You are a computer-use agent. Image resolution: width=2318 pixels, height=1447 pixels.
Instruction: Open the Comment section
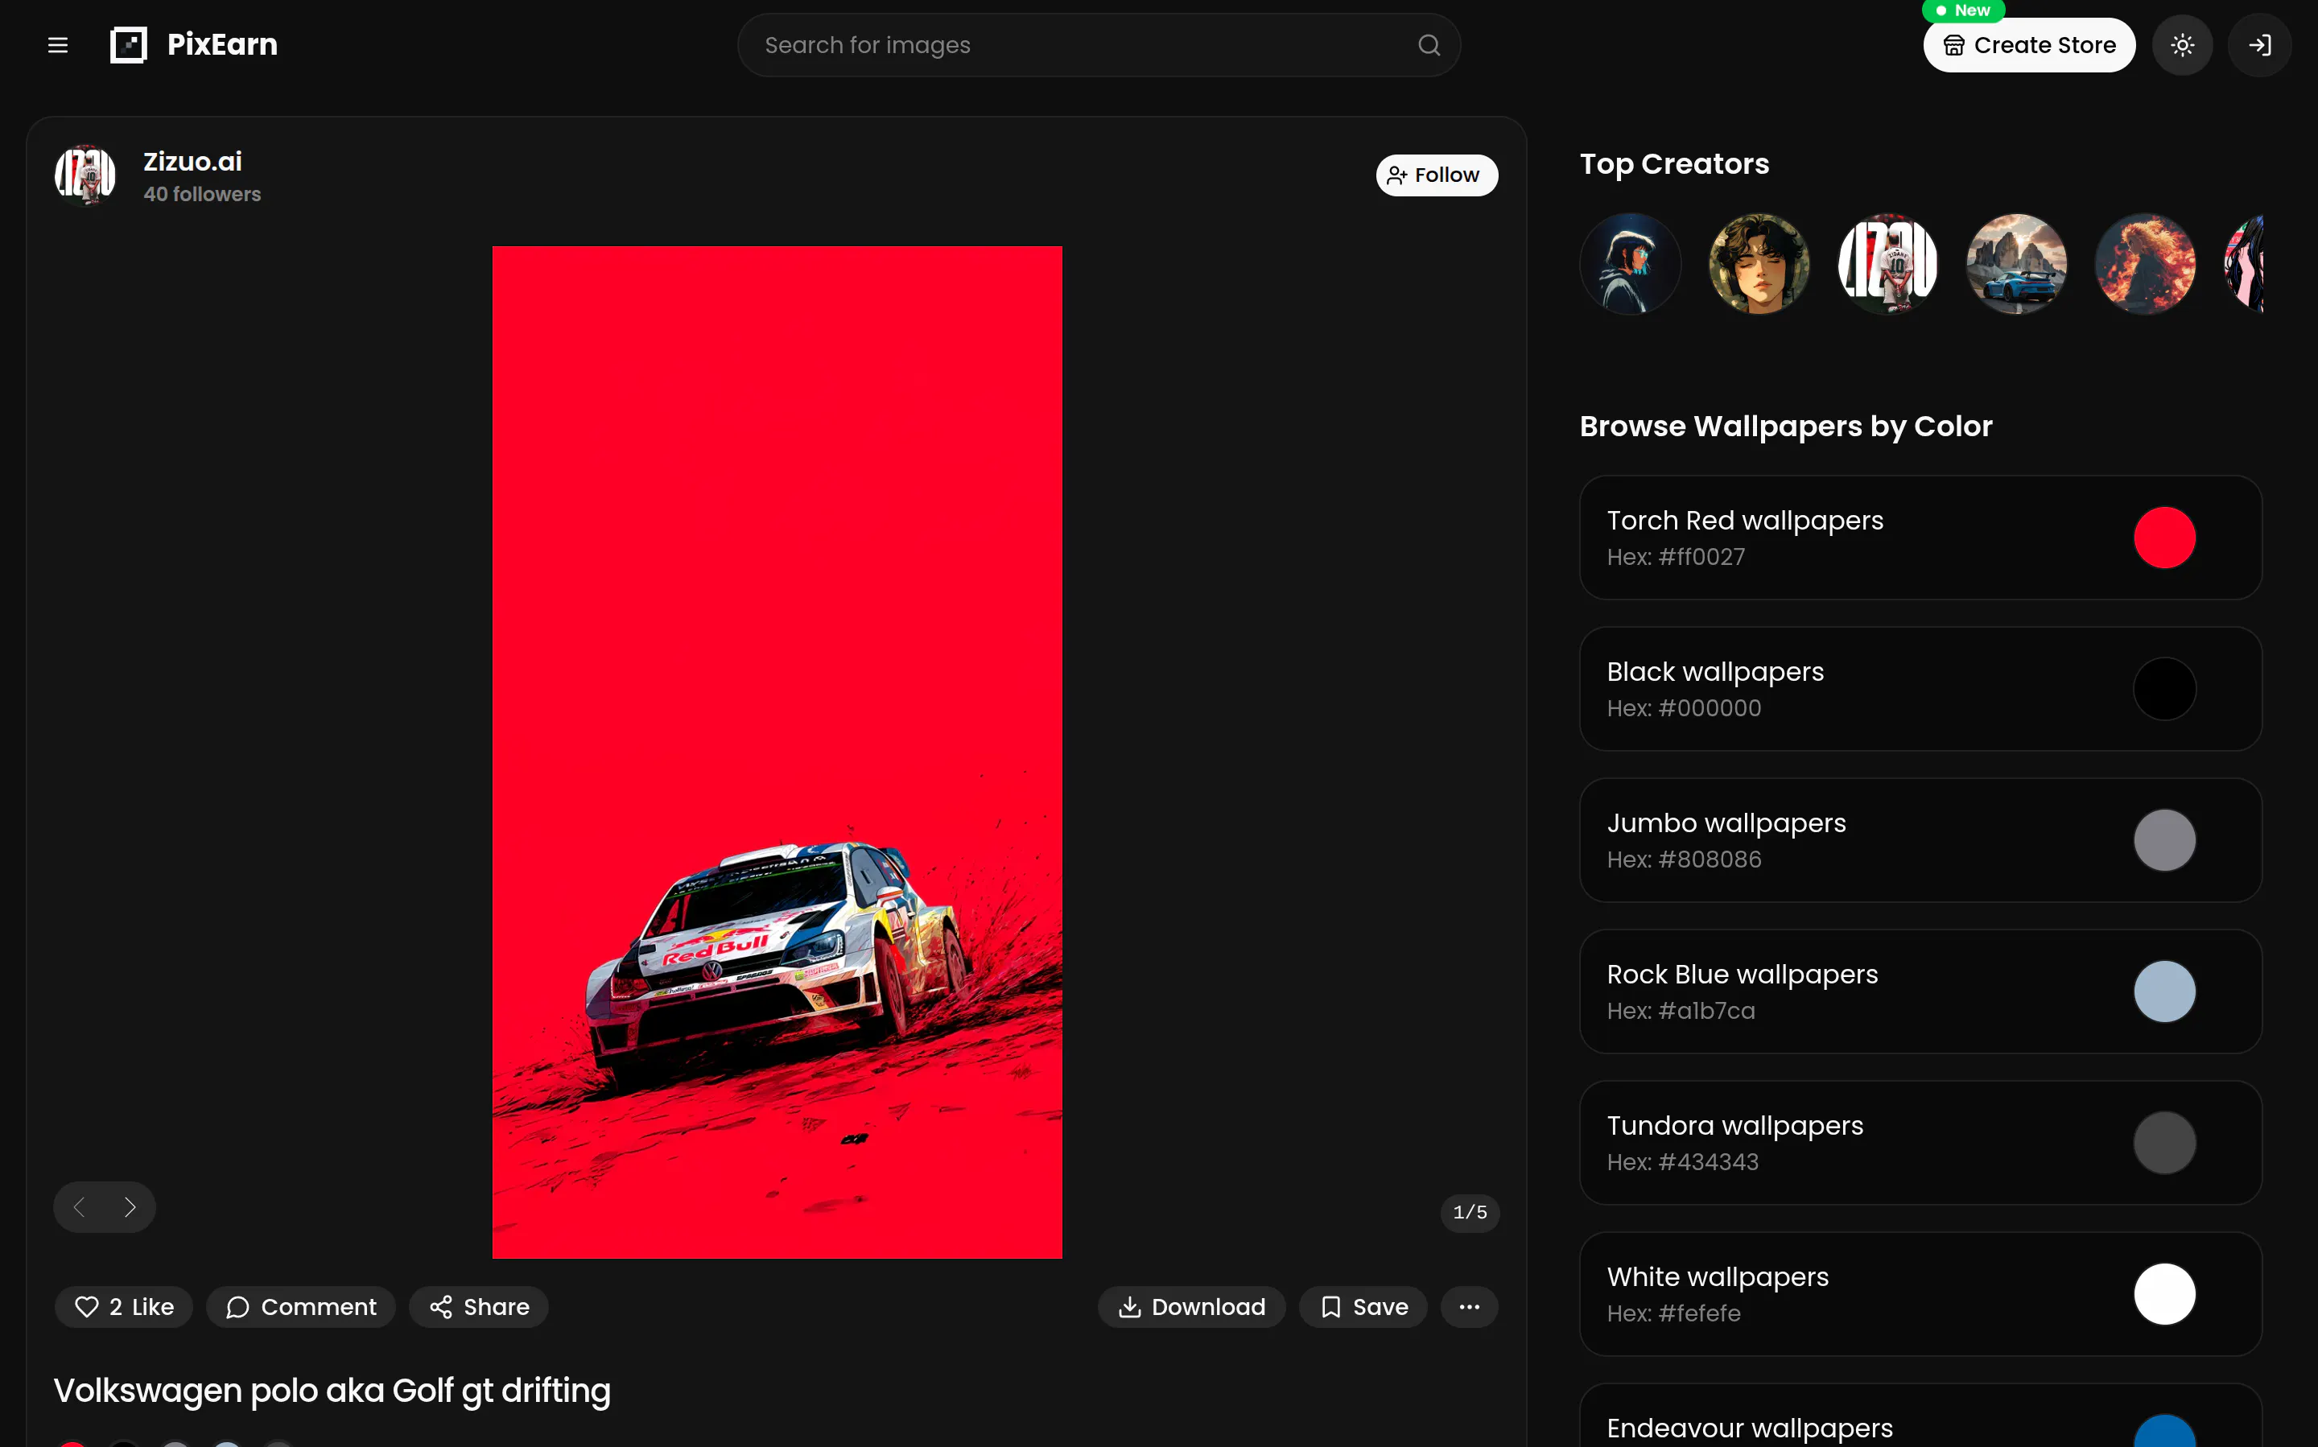click(x=302, y=1306)
